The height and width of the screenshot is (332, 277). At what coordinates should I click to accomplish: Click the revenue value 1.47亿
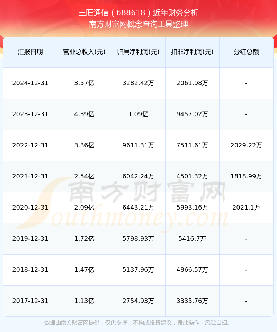[x=84, y=270]
